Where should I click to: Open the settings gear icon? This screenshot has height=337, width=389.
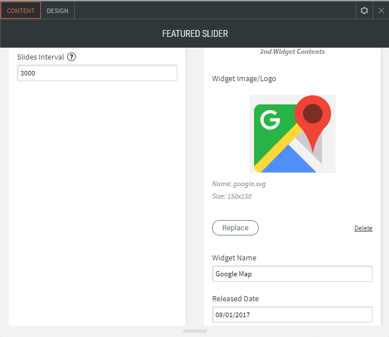[364, 11]
